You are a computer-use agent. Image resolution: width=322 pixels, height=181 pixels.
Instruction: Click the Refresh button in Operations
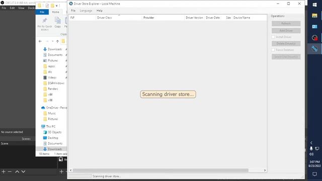286,24
